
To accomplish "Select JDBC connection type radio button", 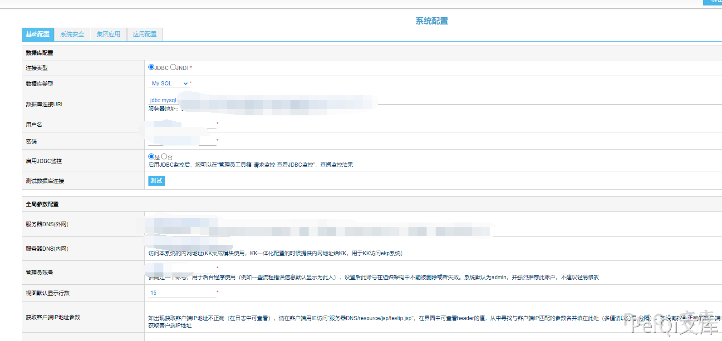I will pos(151,67).
